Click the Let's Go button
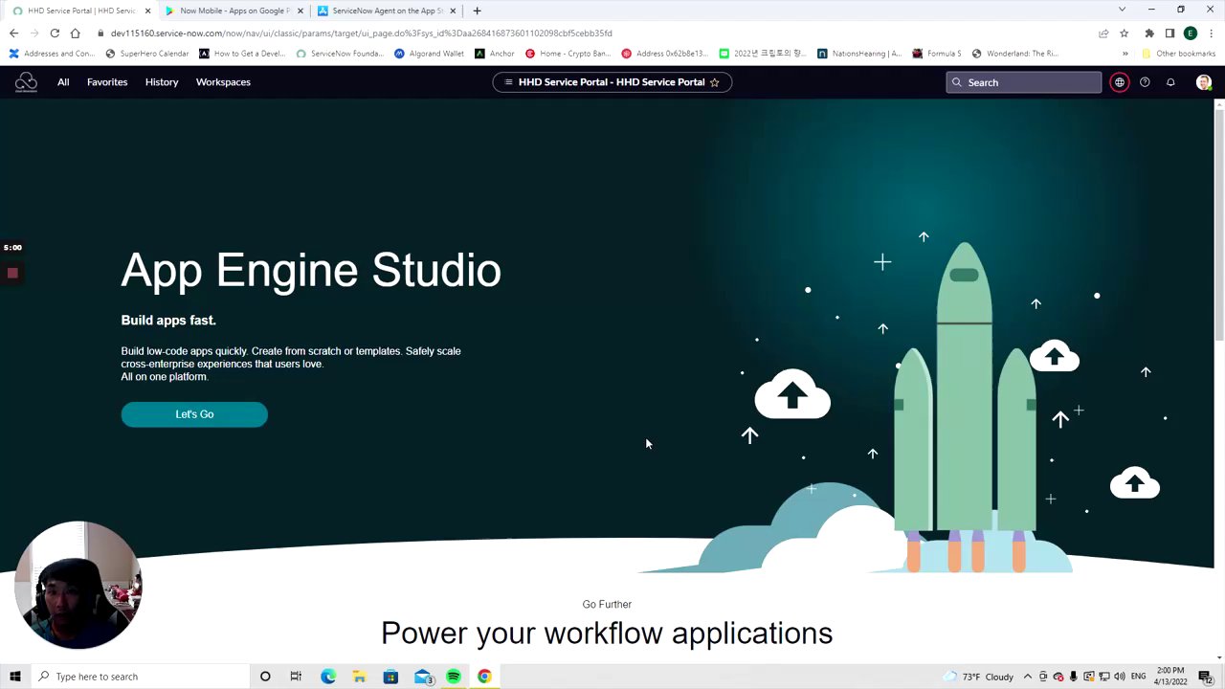The image size is (1225, 689). [x=194, y=414]
